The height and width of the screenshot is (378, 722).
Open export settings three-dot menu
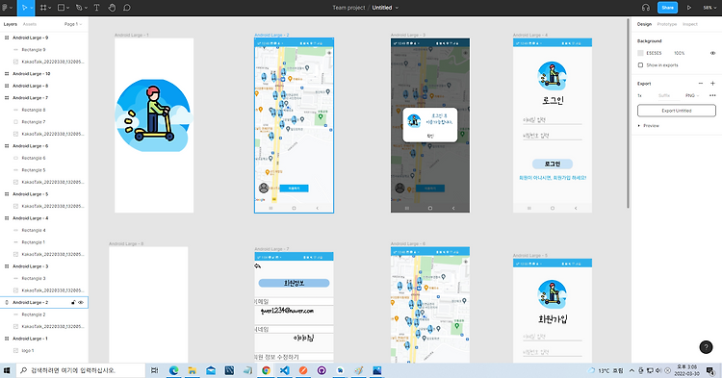click(x=712, y=95)
